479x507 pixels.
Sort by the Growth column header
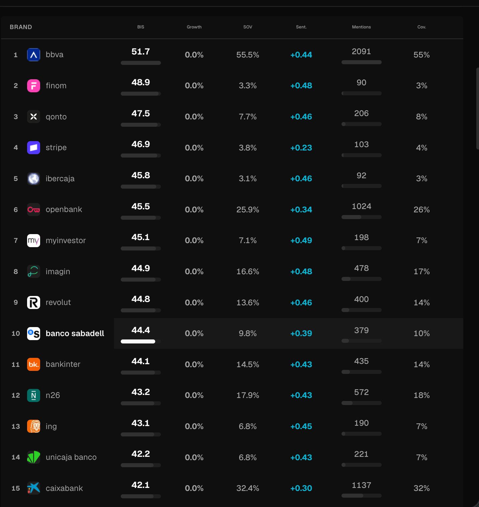point(194,27)
